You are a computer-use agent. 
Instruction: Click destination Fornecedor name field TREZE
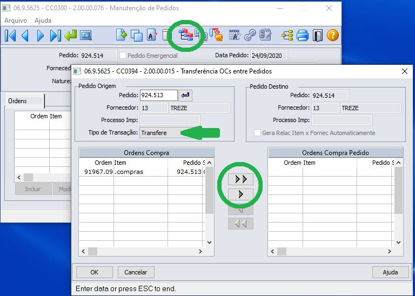(371, 108)
